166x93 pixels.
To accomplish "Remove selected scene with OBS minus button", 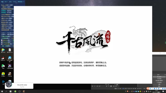I will click(x=94, y=86).
